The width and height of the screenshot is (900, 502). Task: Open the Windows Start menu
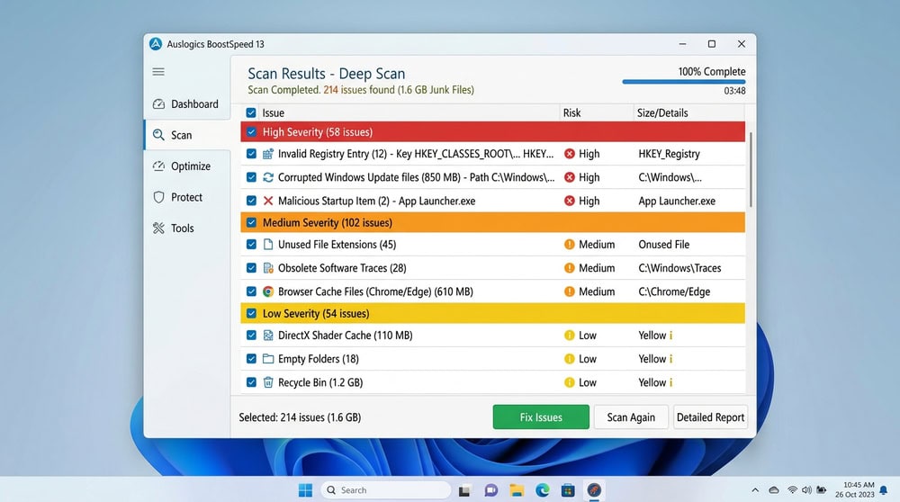click(305, 490)
